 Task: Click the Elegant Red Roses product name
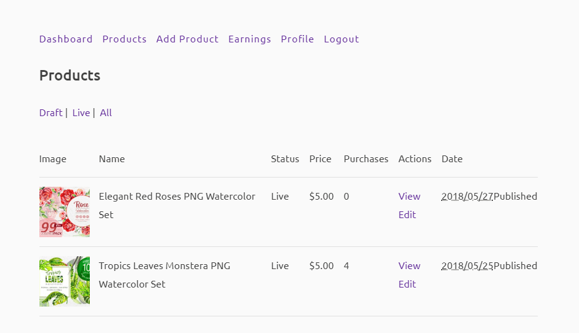click(x=177, y=205)
